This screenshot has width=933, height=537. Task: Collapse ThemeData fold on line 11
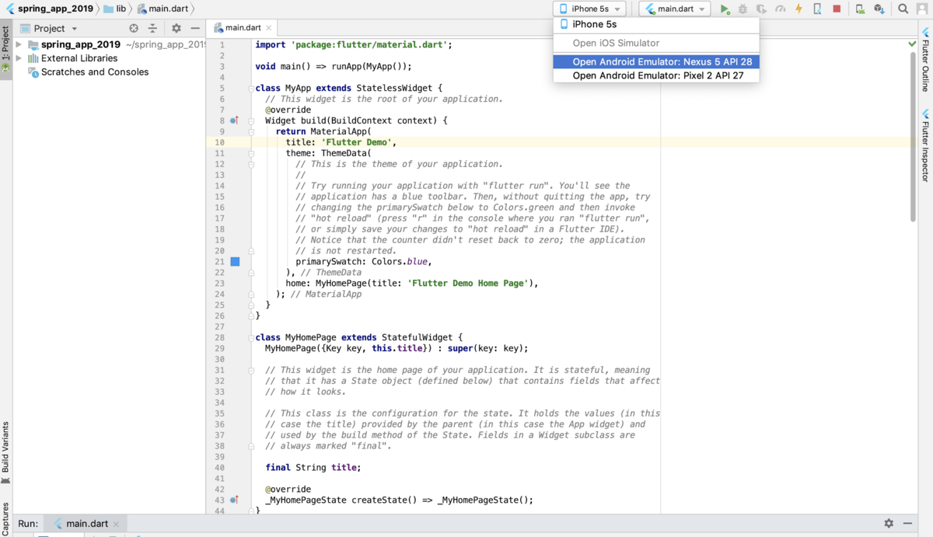pos(251,153)
